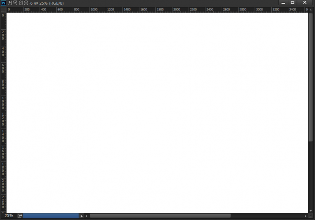The width and height of the screenshot is (315, 220).
Task: Click the 1000 mark on horizontal ruler
Action: [94, 9]
